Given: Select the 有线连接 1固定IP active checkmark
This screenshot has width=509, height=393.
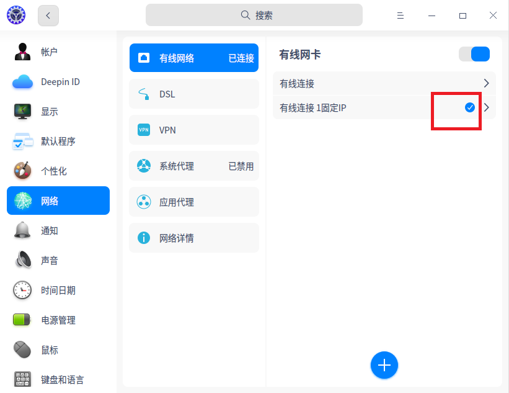Looking at the screenshot, I should click(469, 107).
